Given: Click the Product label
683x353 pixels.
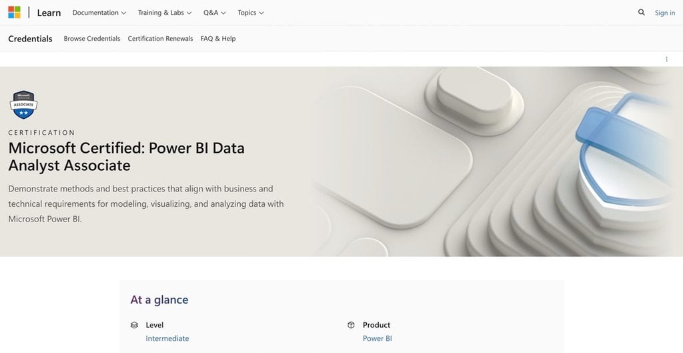Looking at the screenshot, I should (x=376, y=325).
